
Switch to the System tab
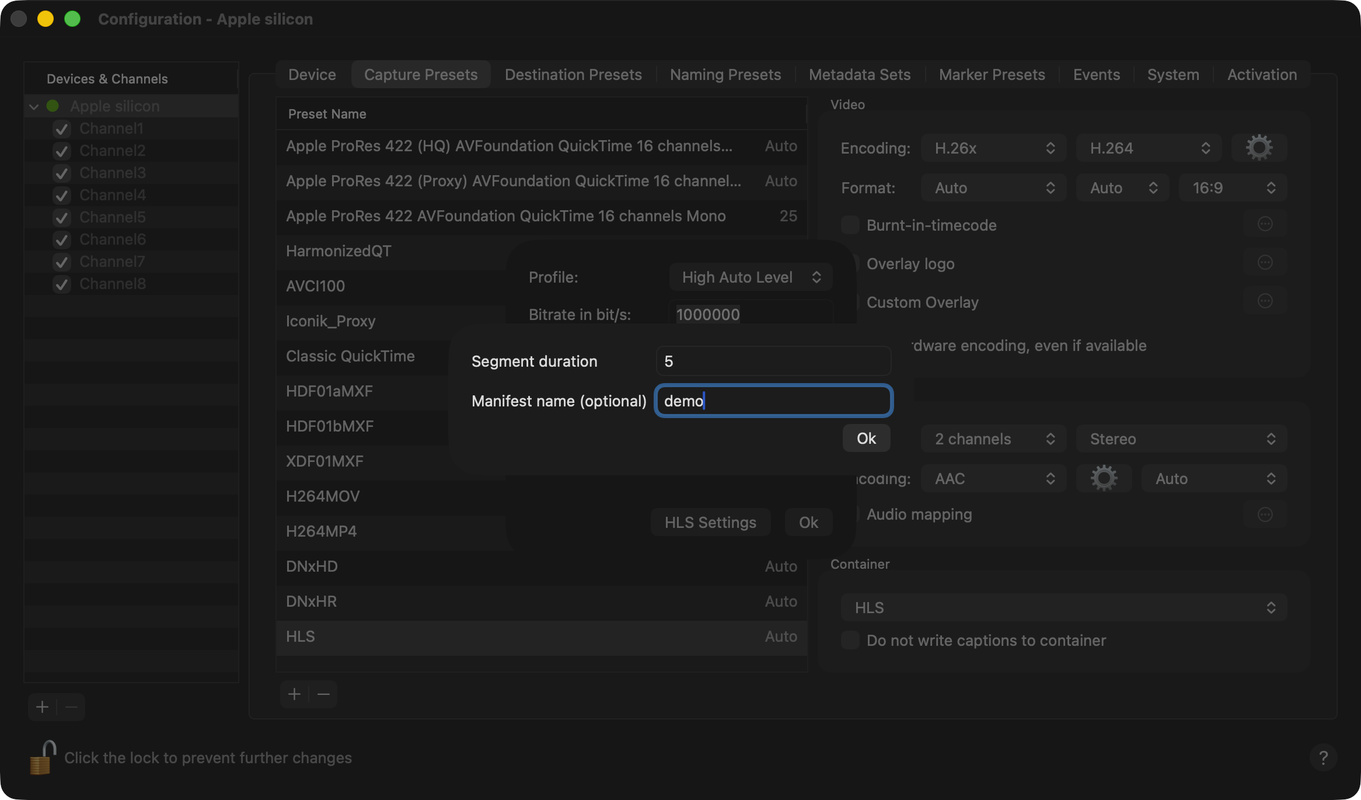click(x=1173, y=74)
